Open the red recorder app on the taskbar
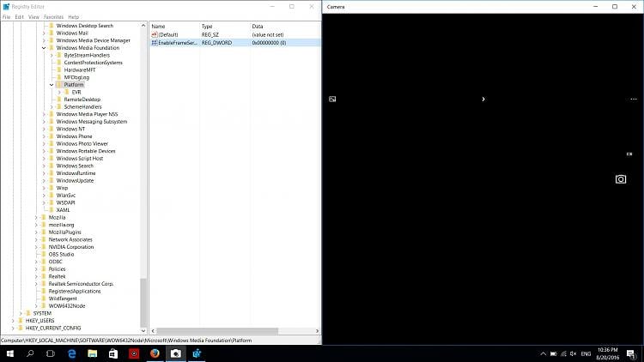 (134, 353)
